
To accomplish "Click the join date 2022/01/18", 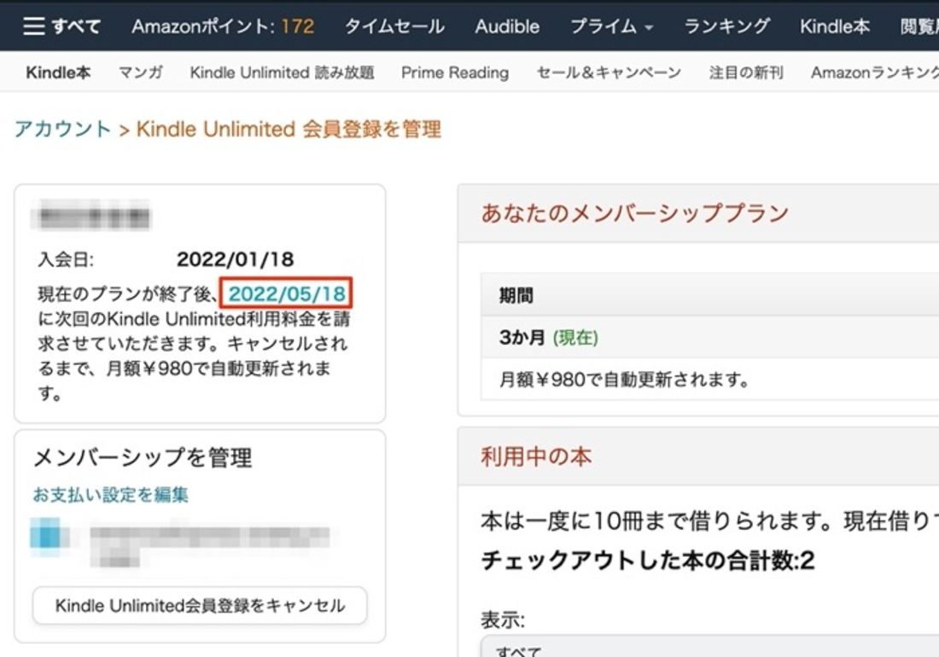I will [x=236, y=259].
